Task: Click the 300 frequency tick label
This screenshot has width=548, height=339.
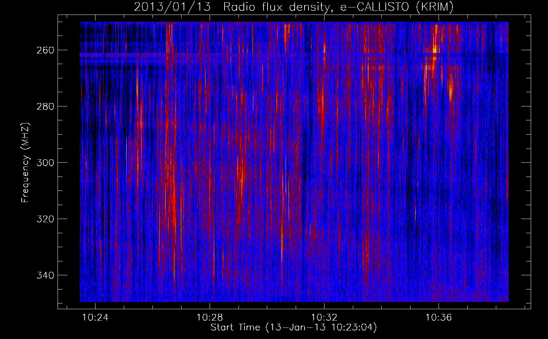Action: tap(45, 163)
